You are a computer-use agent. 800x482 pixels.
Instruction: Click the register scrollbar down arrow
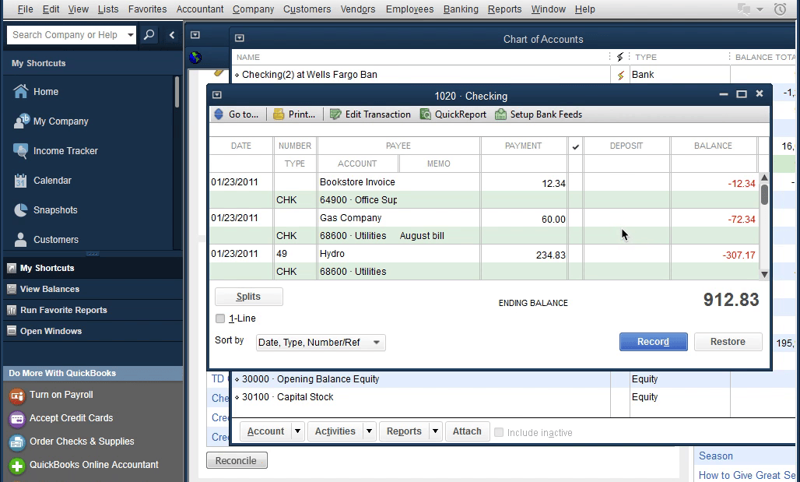coord(763,274)
